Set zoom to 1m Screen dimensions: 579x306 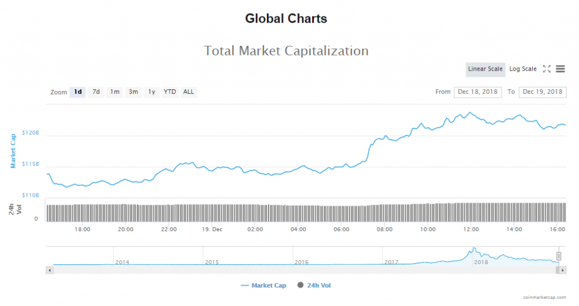(x=115, y=92)
